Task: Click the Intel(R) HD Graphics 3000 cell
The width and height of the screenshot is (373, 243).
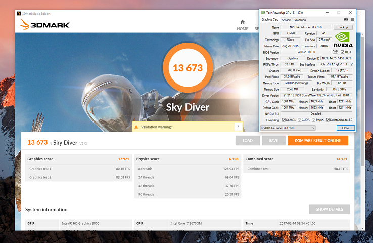Action: [96, 223]
